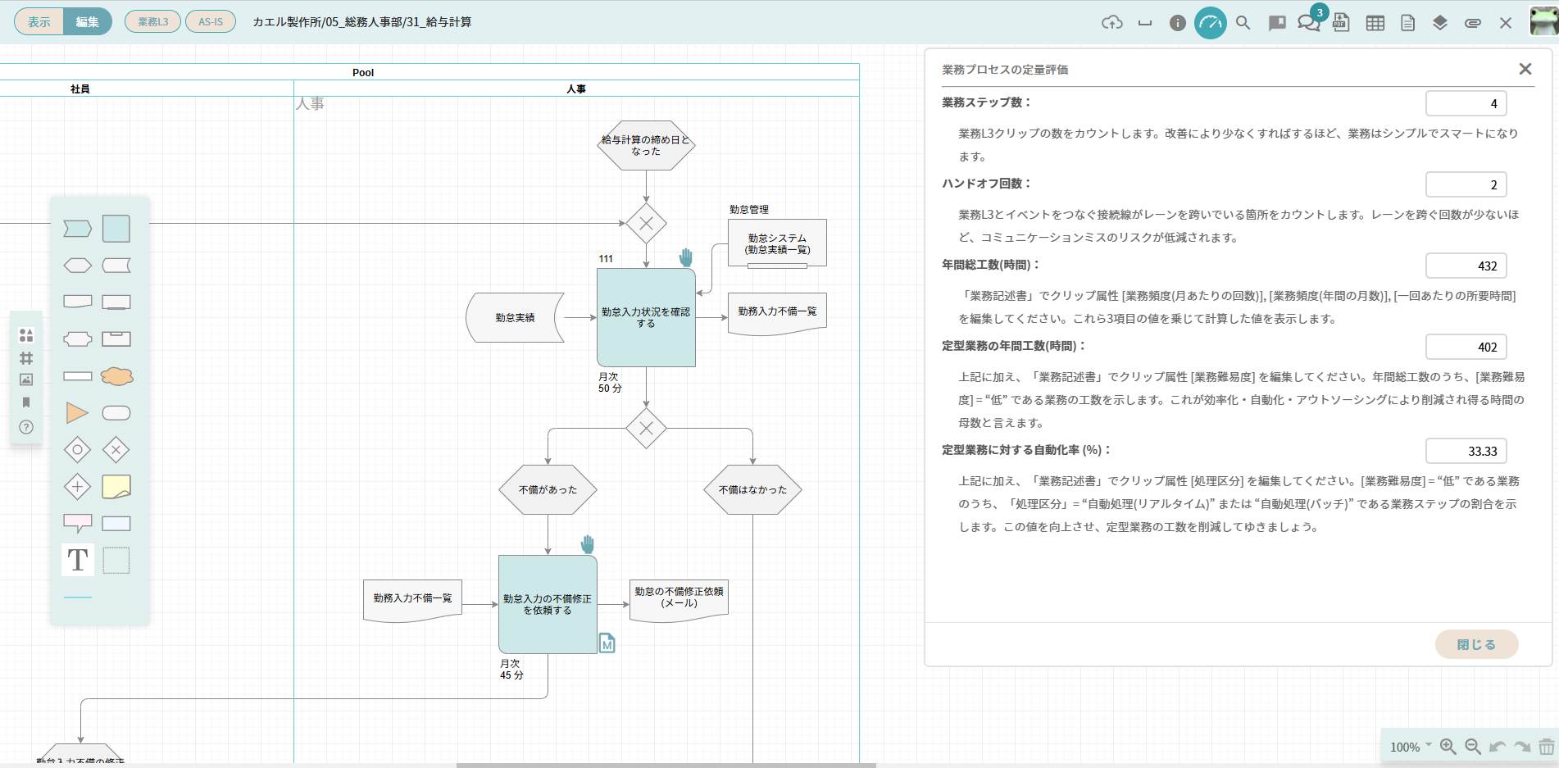Select the teal rounded square shape

(x=116, y=229)
